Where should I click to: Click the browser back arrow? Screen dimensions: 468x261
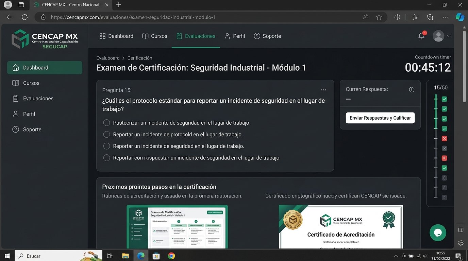click(x=9, y=17)
